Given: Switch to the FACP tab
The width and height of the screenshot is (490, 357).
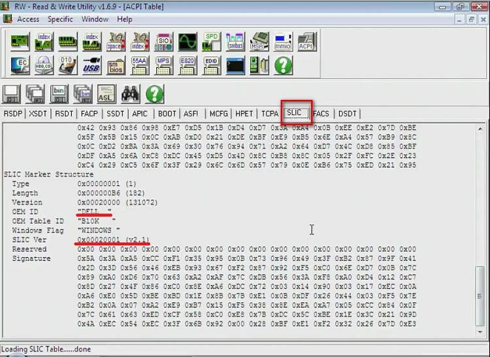Looking at the screenshot, I should 90,114.
